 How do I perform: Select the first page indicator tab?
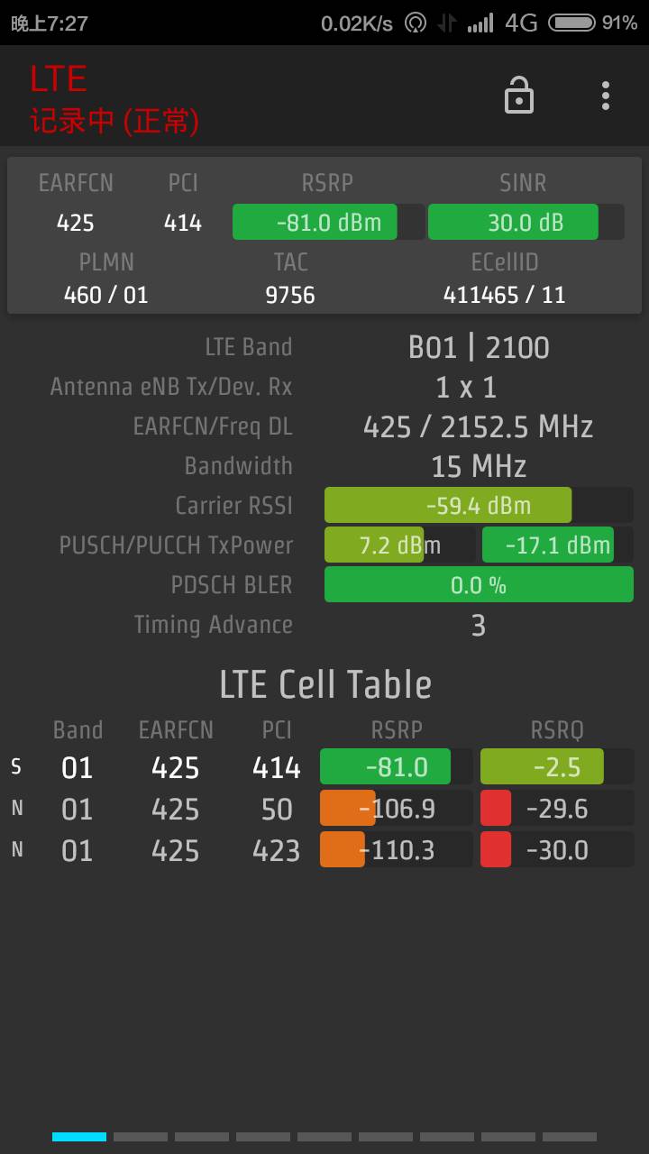click(79, 1137)
